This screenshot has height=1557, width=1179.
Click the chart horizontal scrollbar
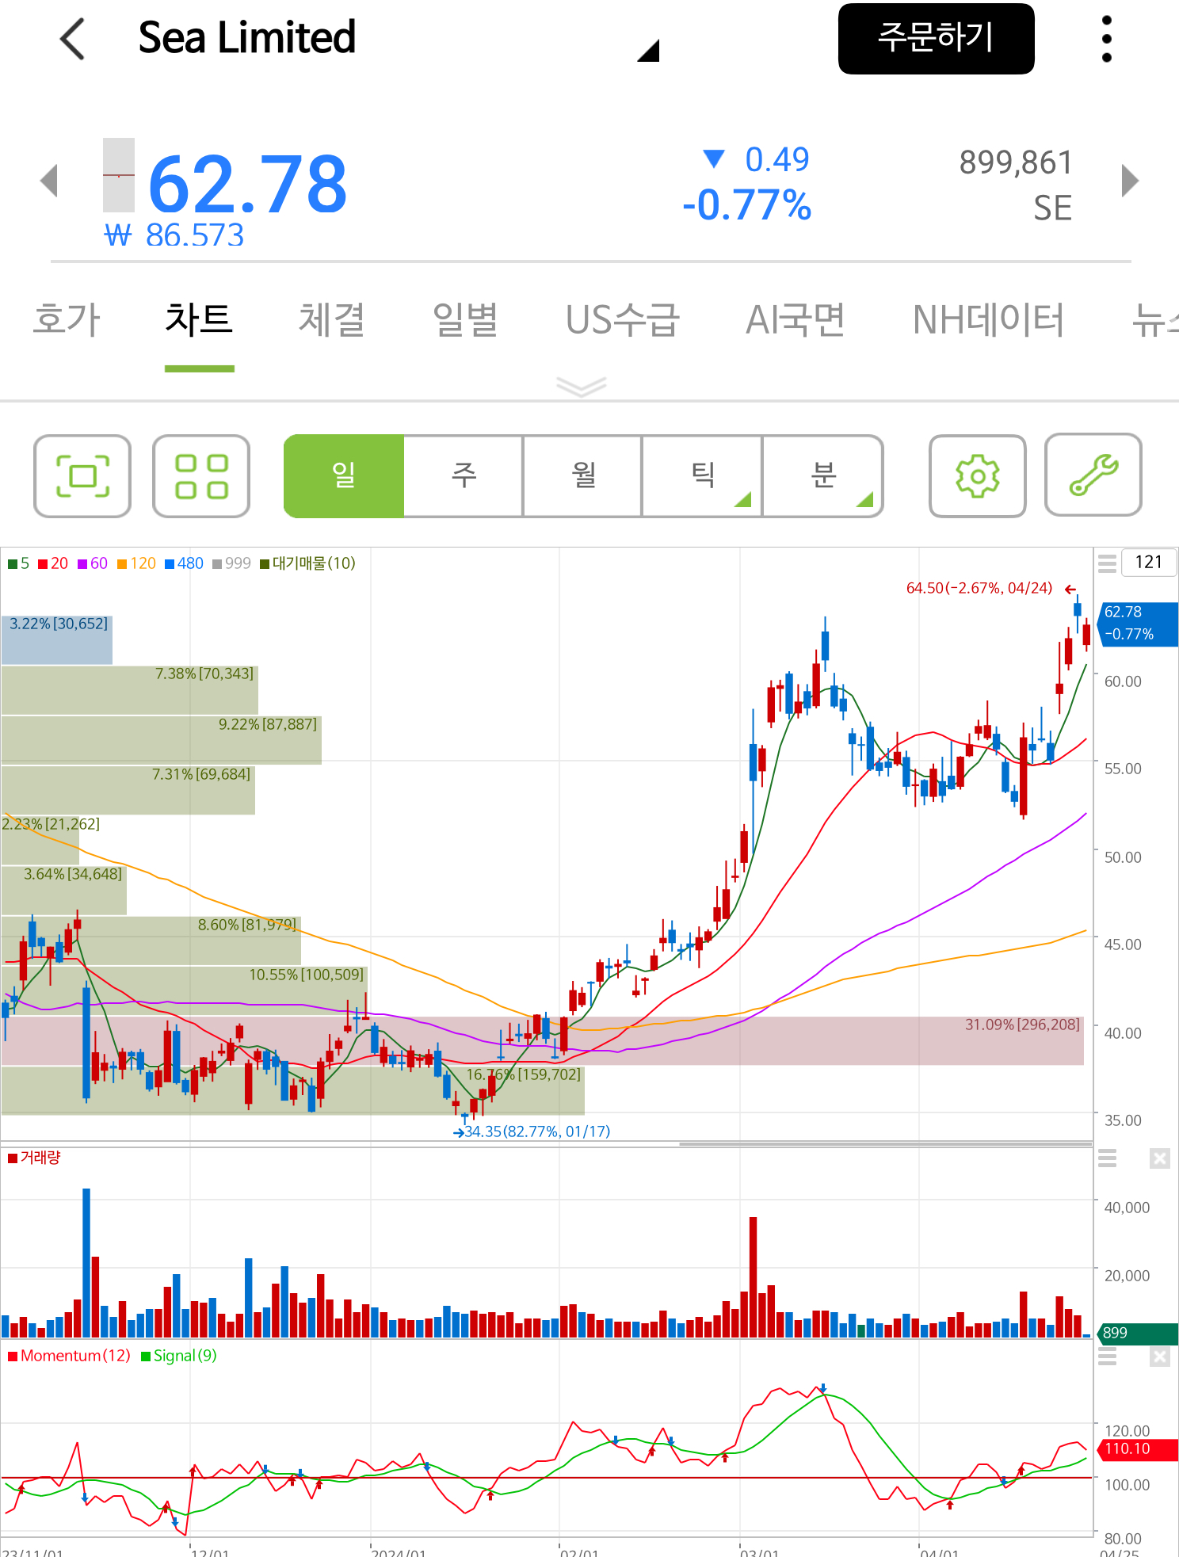coord(885,1143)
